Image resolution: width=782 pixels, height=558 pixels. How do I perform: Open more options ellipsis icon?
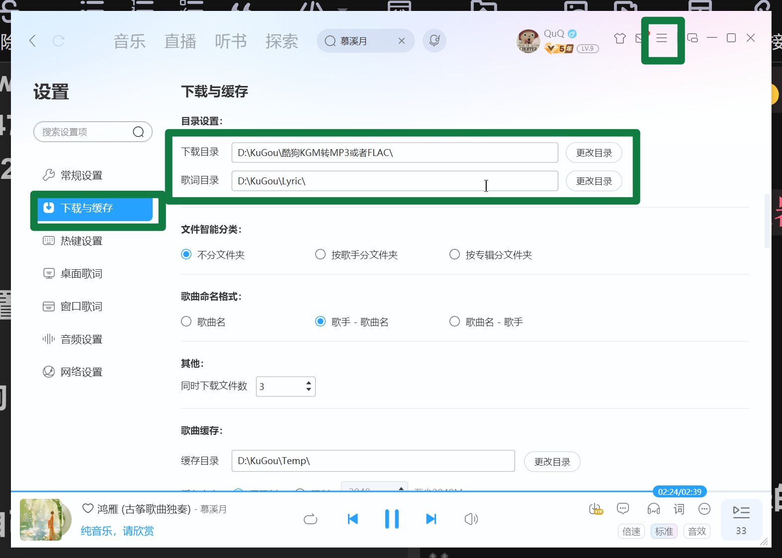click(704, 509)
